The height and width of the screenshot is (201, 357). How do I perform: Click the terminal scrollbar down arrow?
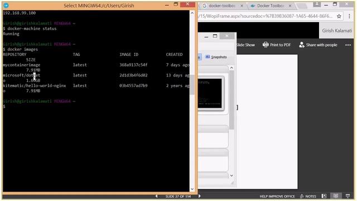[192, 189]
